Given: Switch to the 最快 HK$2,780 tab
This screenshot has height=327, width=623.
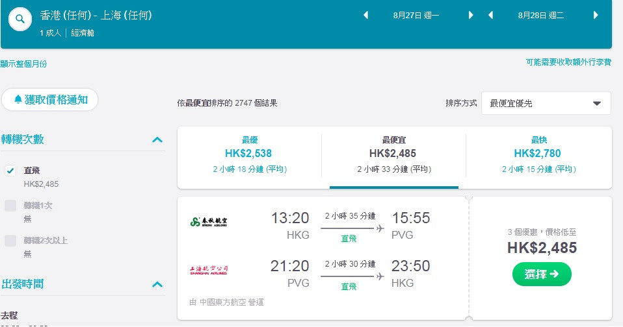Looking at the screenshot, I should pyautogui.click(x=538, y=154).
